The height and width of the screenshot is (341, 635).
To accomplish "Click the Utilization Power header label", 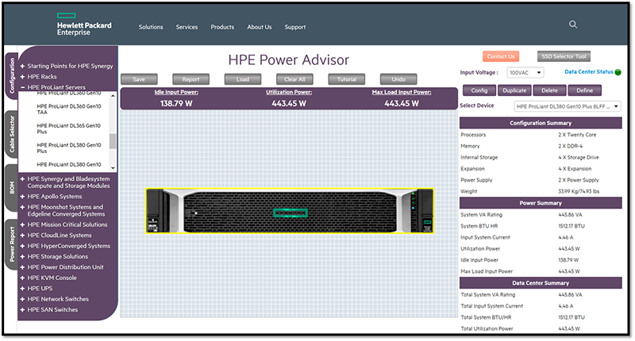I will [289, 92].
